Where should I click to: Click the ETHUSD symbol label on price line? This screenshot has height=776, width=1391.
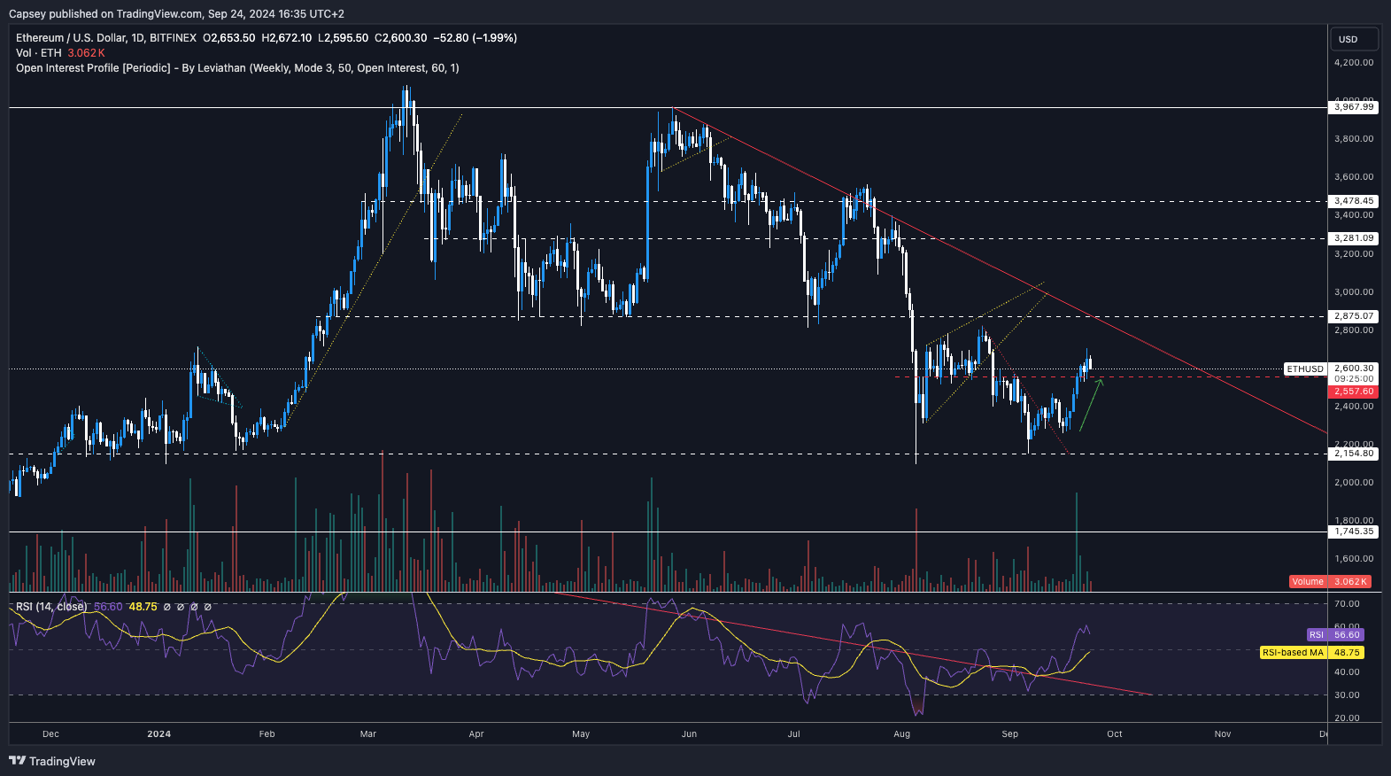pos(1305,369)
